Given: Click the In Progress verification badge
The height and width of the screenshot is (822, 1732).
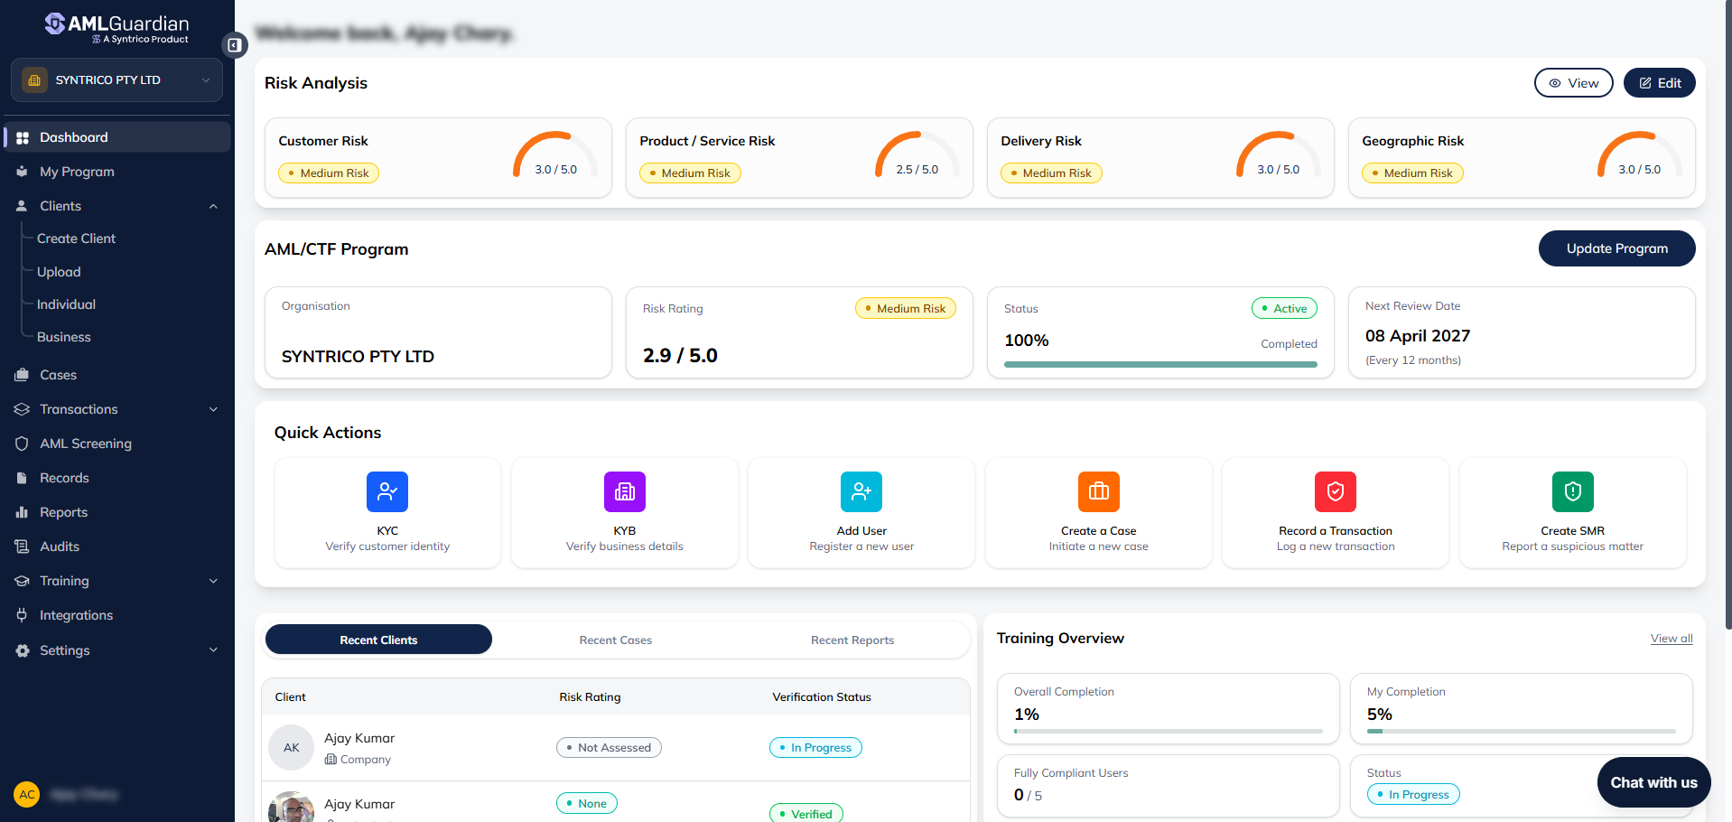Looking at the screenshot, I should click(x=815, y=747).
